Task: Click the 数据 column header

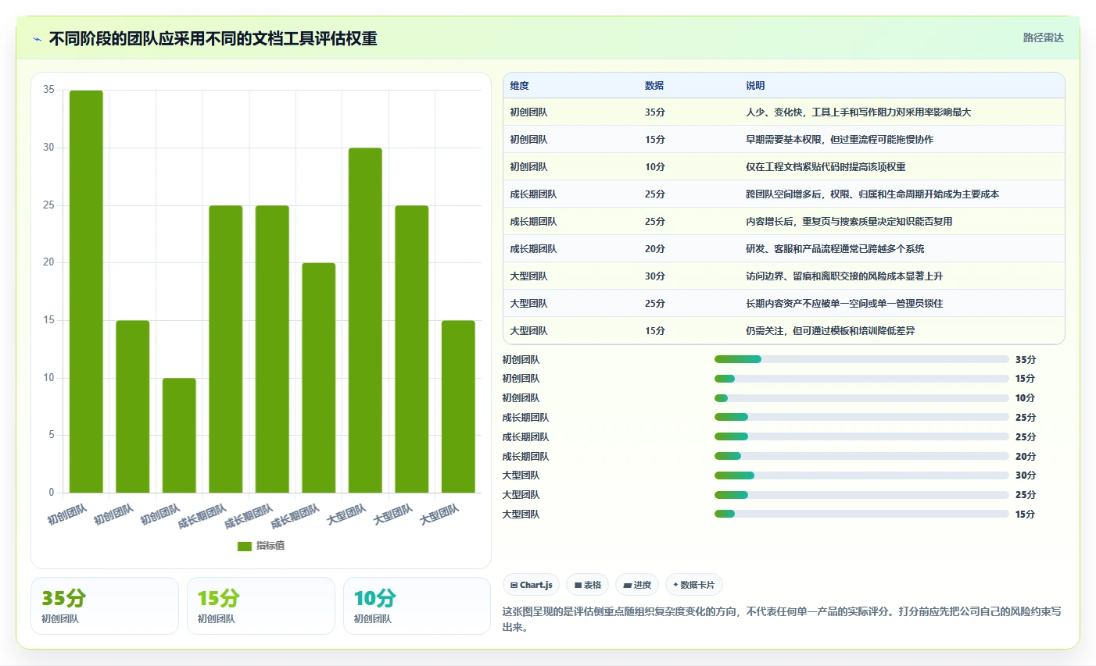Action: point(654,86)
